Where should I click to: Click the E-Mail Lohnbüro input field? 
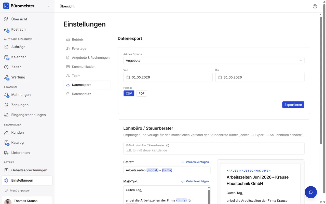click(x=214, y=148)
